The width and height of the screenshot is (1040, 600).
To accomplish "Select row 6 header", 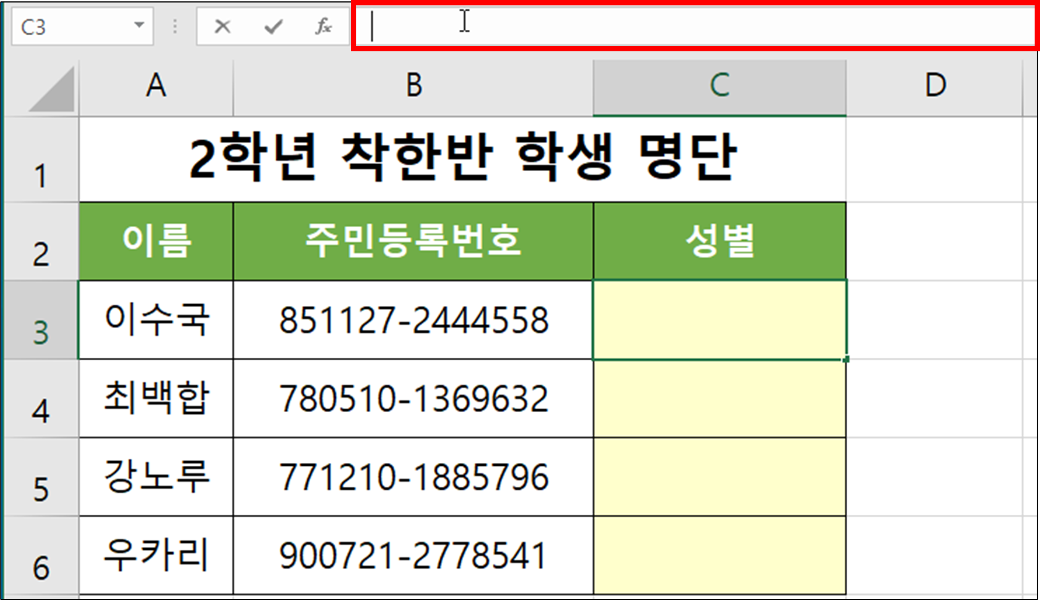I will (x=41, y=556).
